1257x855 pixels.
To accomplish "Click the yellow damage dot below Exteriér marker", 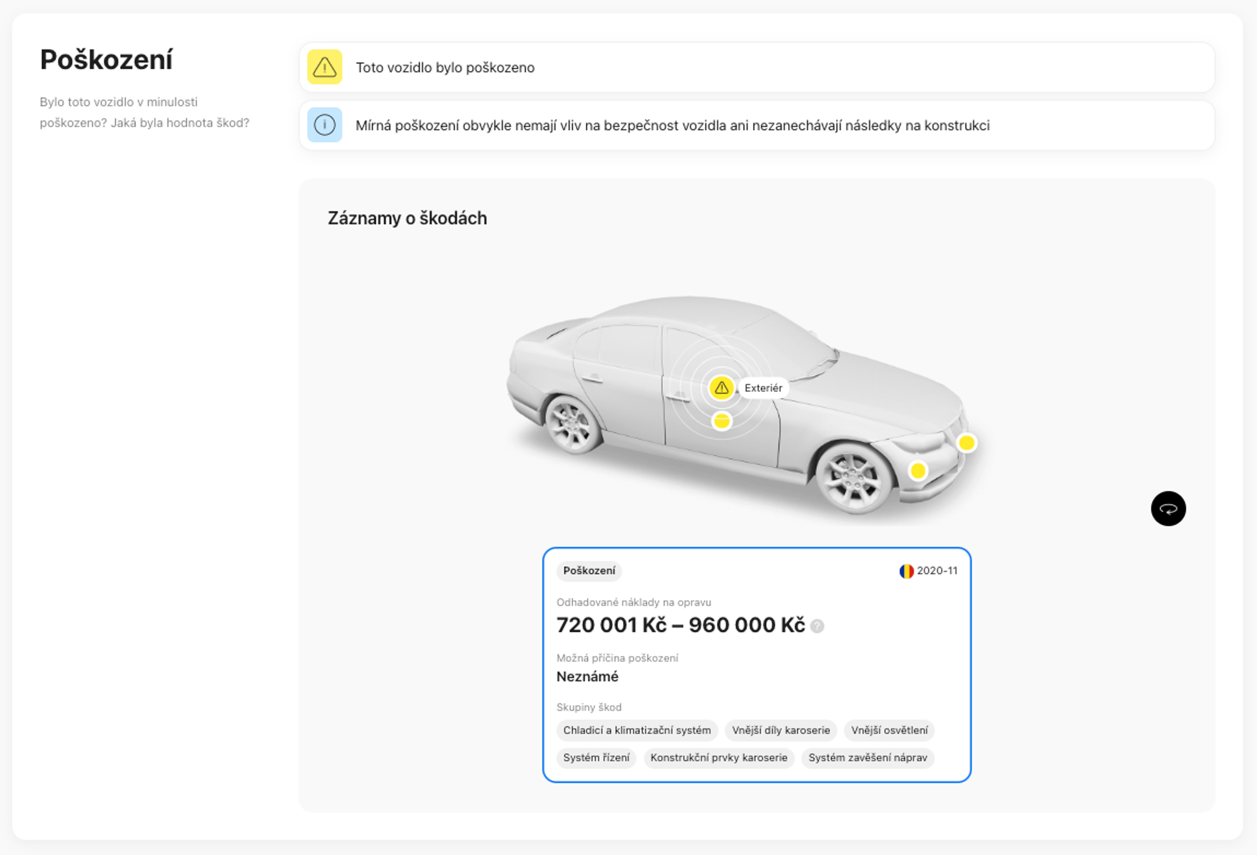I will point(721,421).
